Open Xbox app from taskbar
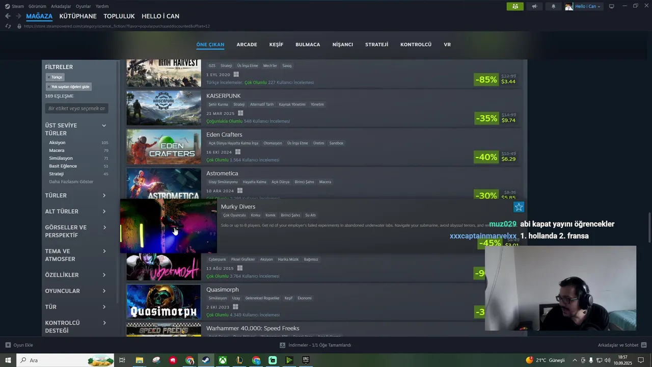The width and height of the screenshot is (652, 367). coord(223,360)
